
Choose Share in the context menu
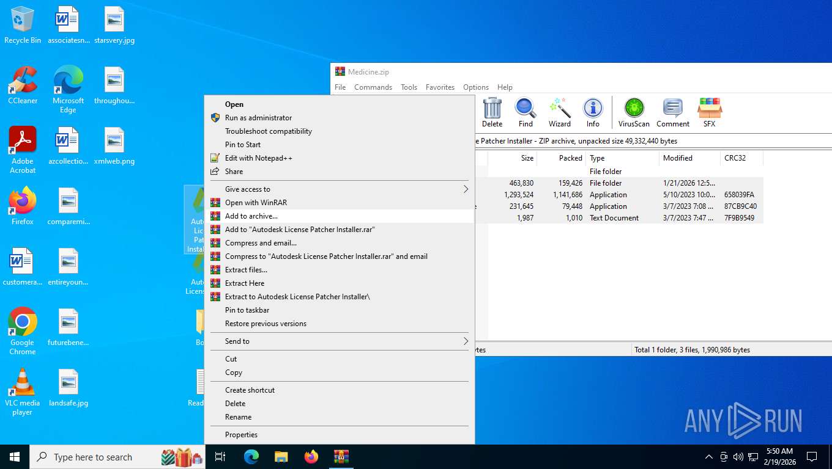coord(340,172)
